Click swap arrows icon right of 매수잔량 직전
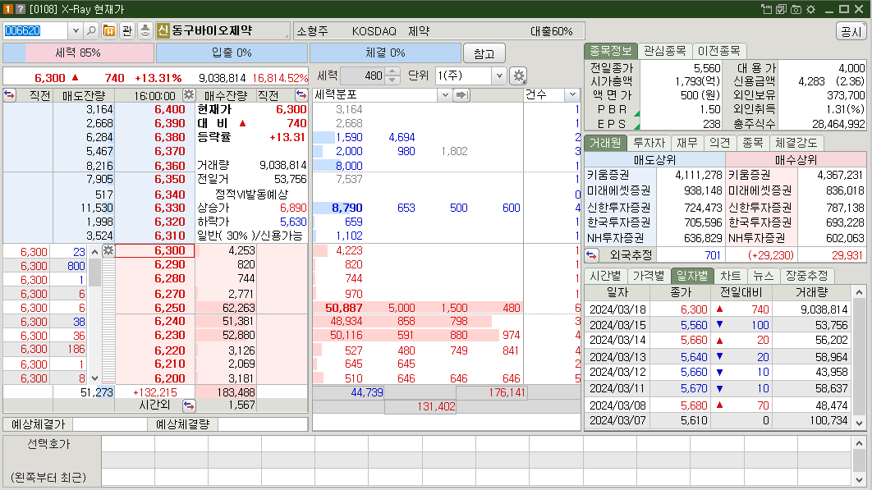This screenshot has width=872, height=490. 301,94
